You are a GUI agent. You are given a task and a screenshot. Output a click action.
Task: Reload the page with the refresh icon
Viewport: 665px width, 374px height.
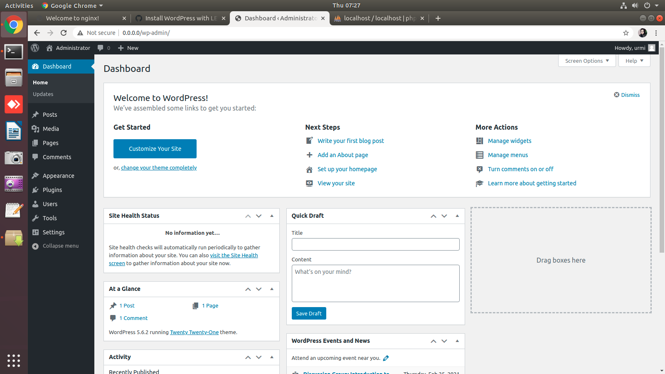pyautogui.click(x=64, y=33)
